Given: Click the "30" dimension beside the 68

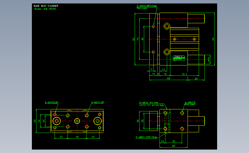Looking at the screenshot, I should (x=196, y=79).
